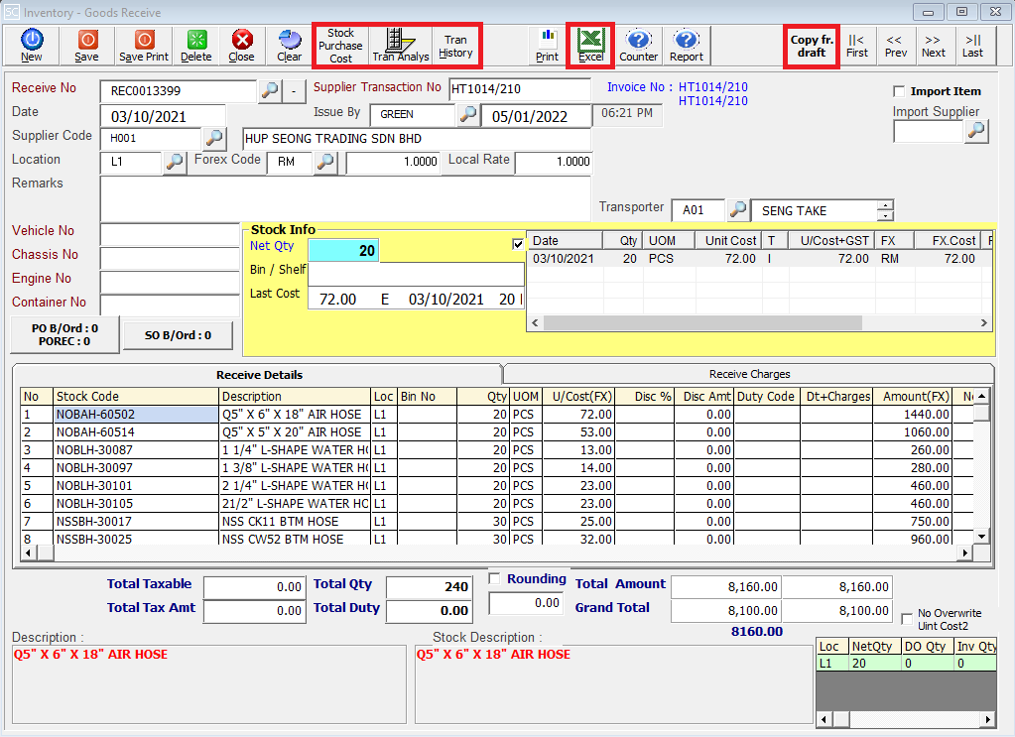Toggle the Rounding checkbox

[x=494, y=578]
